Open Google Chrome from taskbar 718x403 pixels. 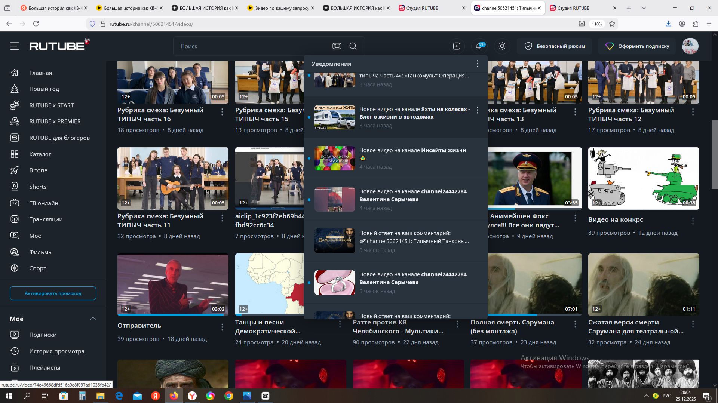[x=229, y=396]
